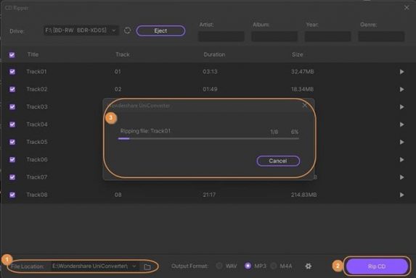The width and height of the screenshot is (416, 278).
Task: Browse for file location folder
Action: coord(147,266)
